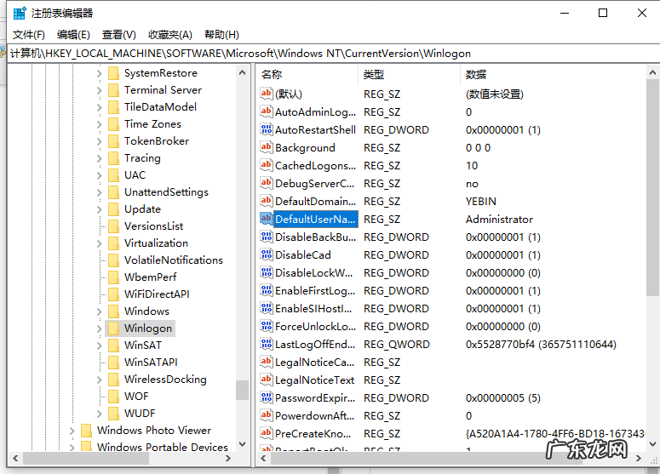660x474 pixels.
Task: Click the binary icon beside EnableFirstLog value
Action: point(266,290)
